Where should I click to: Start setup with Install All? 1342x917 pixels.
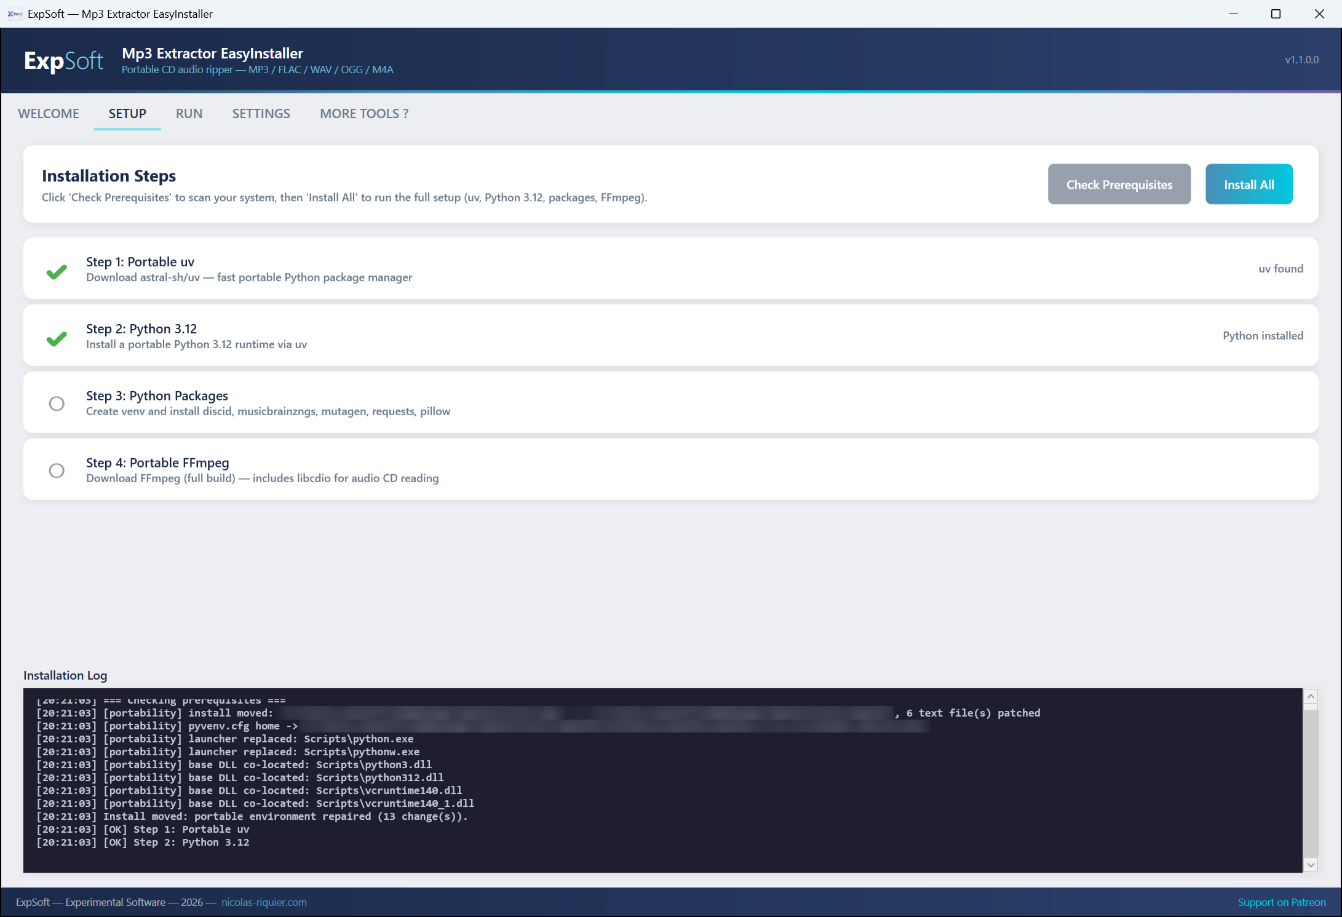pyautogui.click(x=1249, y=184)
